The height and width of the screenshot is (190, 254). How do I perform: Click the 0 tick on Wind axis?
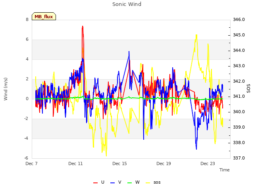[27, 99]
